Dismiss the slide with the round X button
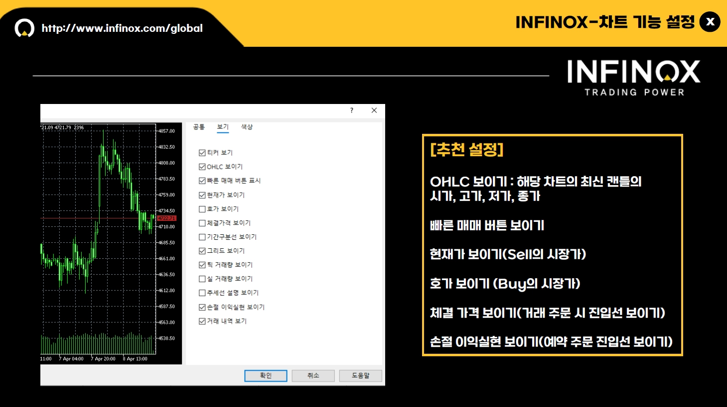The image size is (727, 407). click(710, 22)
